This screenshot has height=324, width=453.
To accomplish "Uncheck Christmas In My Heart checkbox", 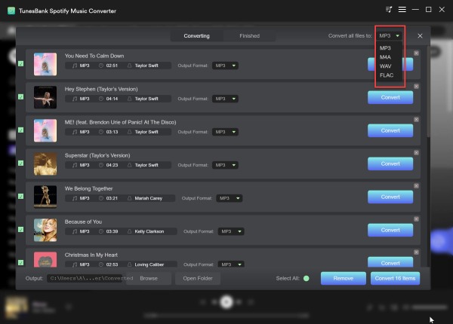I will coord(21,263).
